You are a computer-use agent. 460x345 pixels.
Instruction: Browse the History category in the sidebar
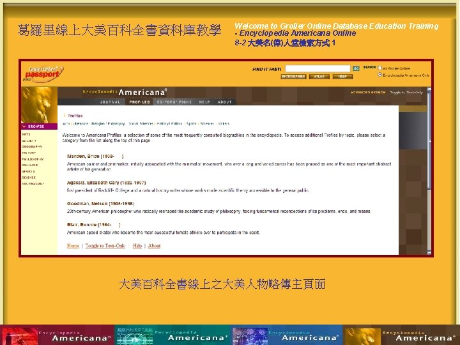pos(29,153)
